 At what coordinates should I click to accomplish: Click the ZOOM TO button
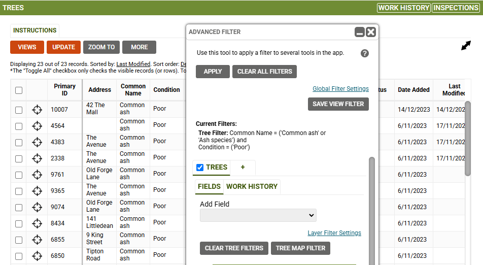pyautogui.click(x=101, y=47)
